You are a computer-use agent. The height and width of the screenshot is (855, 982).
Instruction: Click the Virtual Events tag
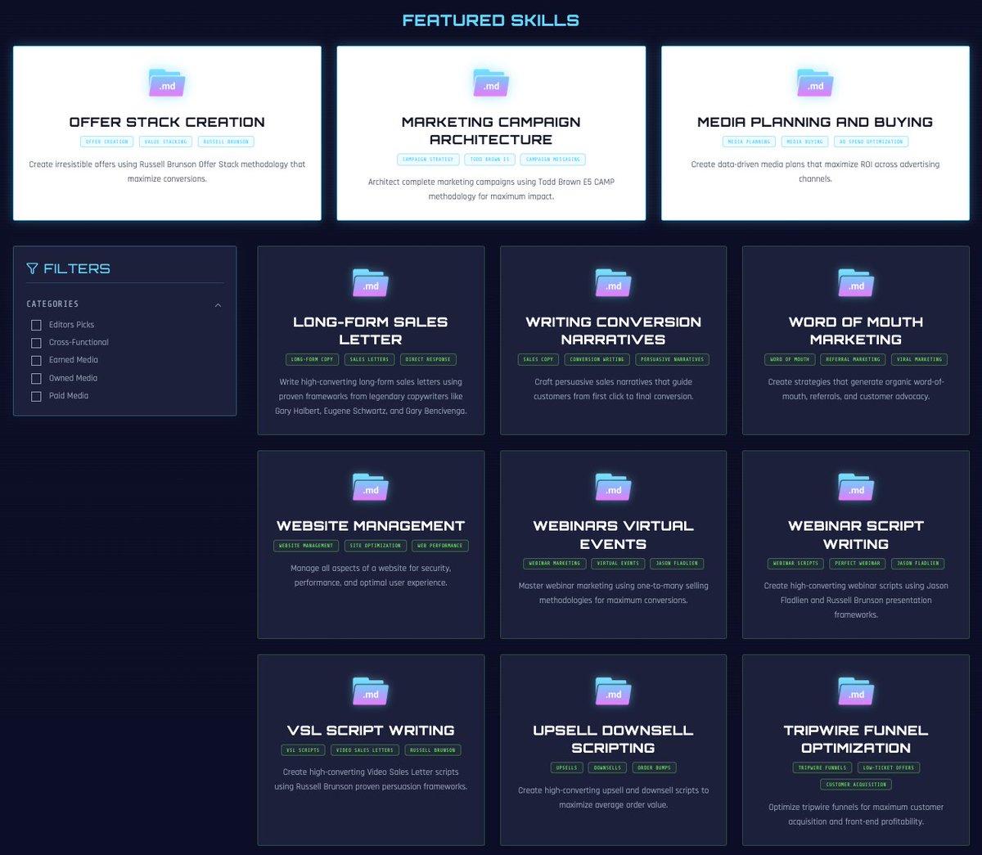point(619,564)
